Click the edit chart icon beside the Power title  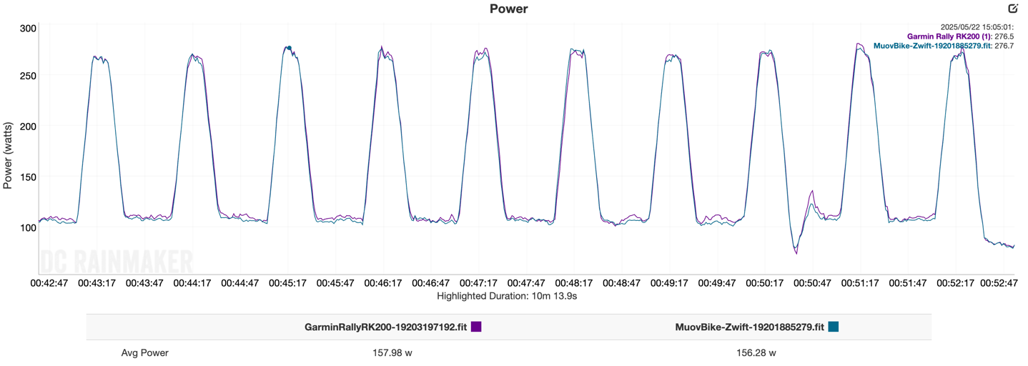pyautogui.click(x=1013, y=9)
